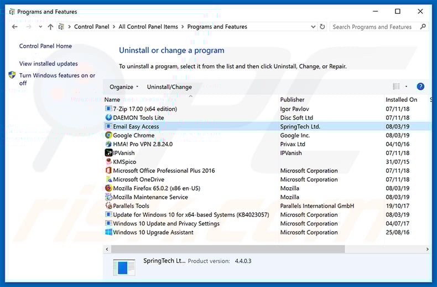Click the Microsoft Office Professional Plus icon
This screenshot has height=287, width=437.
click(x=108, y=170)
